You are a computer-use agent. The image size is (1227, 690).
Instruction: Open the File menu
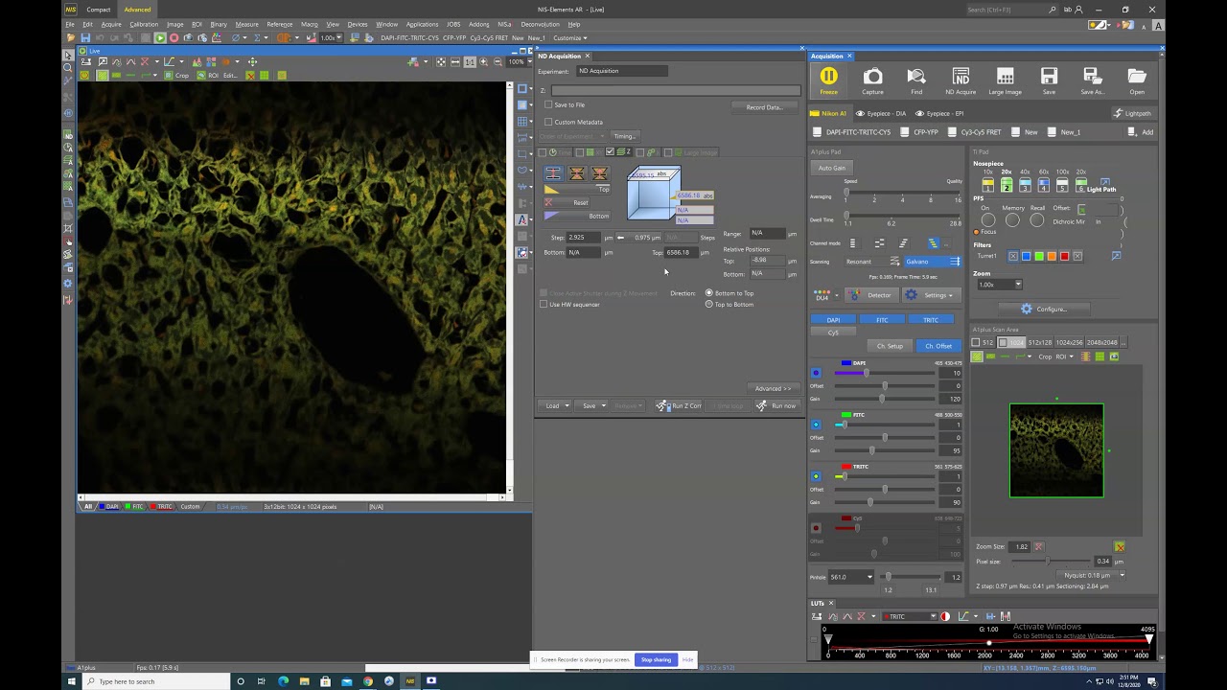70,24
